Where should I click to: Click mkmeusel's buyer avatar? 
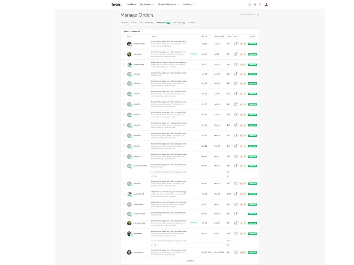(129, 54)
